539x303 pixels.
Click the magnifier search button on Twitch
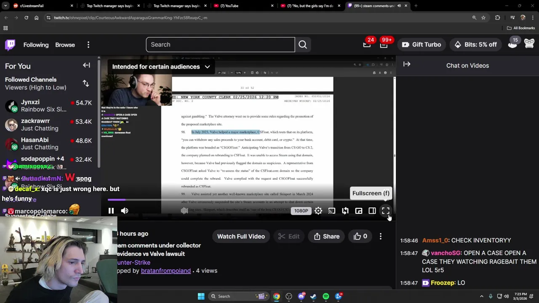303,45
